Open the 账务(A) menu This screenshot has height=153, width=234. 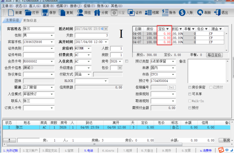pyautogui.click(x=103, y=6)
